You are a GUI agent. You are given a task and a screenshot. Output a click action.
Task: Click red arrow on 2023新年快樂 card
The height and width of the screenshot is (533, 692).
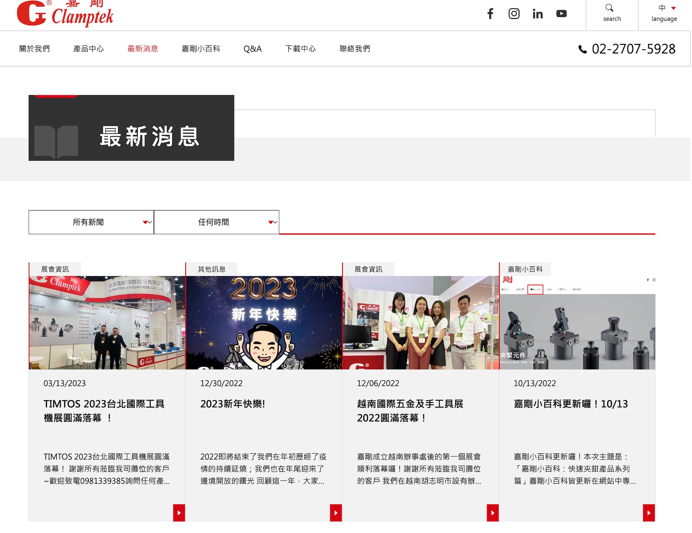pos(336,513)
